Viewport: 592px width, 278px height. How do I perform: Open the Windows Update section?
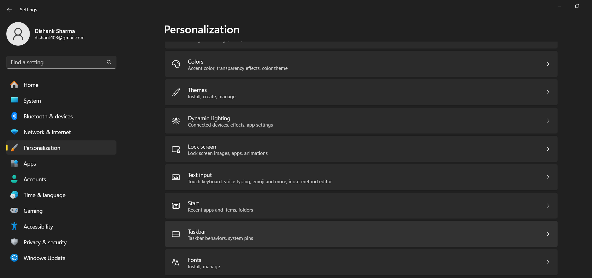[44, 258]
